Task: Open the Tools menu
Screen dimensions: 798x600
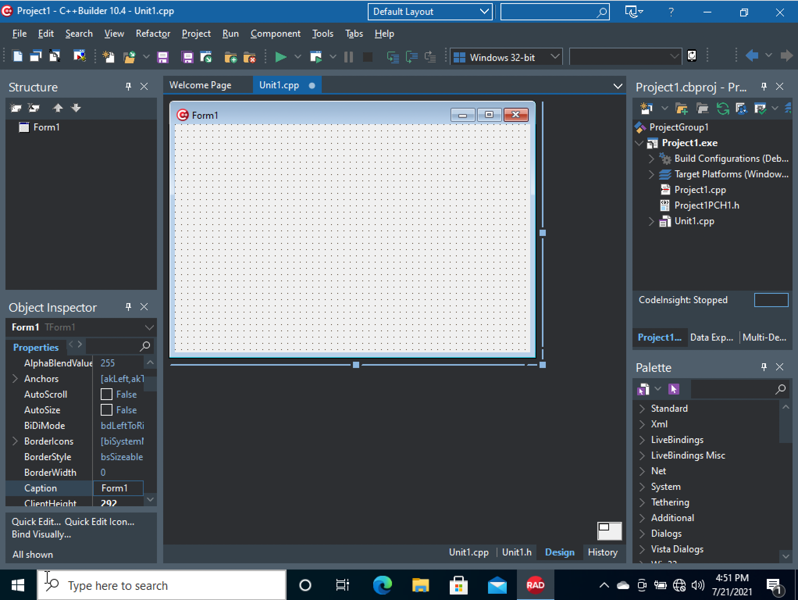Action: [322, 34]
